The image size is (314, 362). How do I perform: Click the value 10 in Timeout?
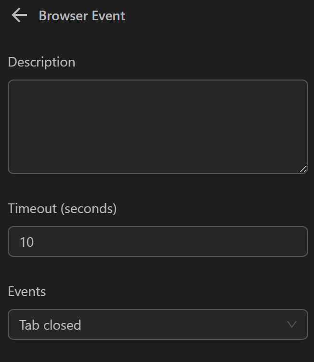tap(27, 242)
